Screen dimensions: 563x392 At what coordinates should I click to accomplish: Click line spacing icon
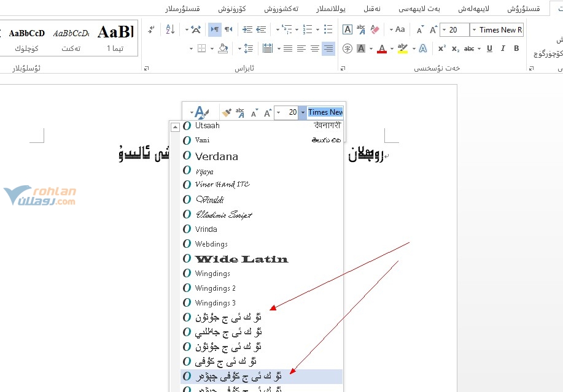[248, 48]
